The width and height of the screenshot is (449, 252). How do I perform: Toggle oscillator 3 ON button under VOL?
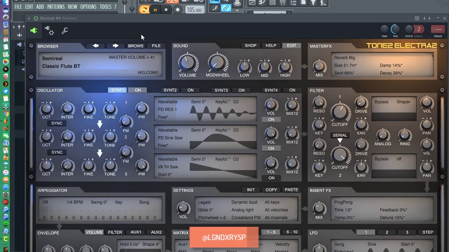[x=272, y=178]
